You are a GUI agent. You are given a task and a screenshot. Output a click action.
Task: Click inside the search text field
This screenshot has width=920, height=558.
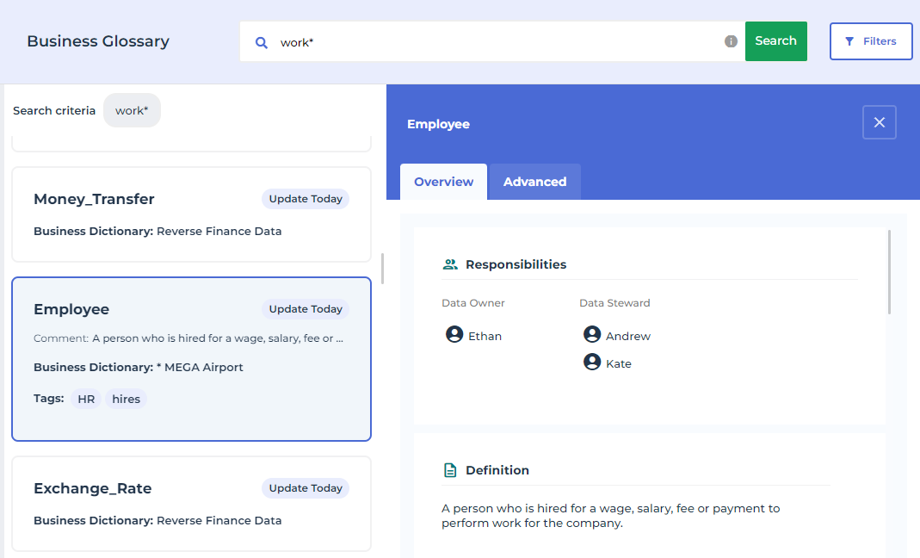(x=499, y=42)
